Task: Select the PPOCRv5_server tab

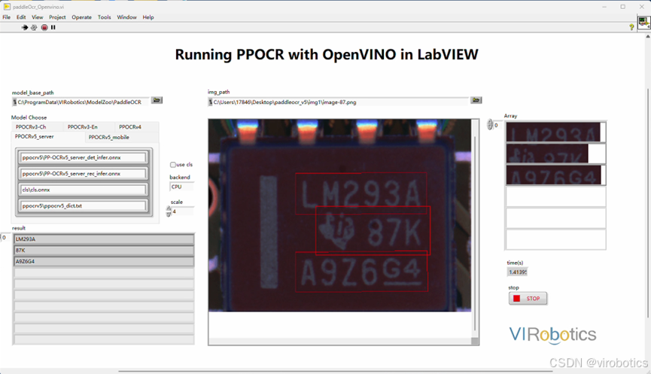Action: point(49,137)
